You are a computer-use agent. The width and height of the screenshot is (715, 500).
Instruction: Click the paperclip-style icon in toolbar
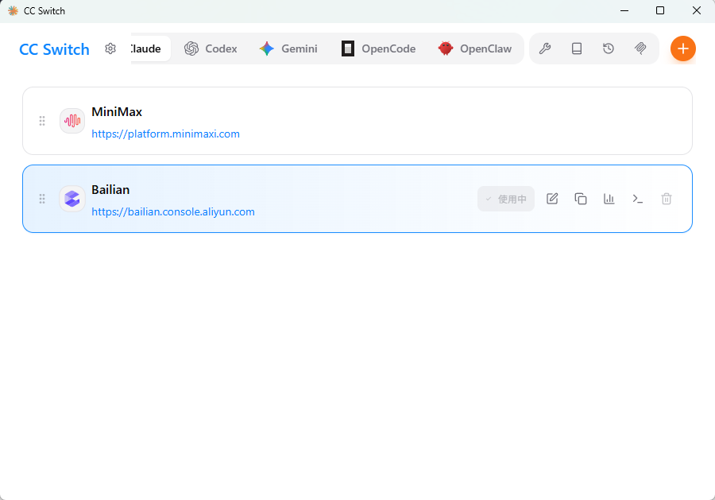[640, 48]
